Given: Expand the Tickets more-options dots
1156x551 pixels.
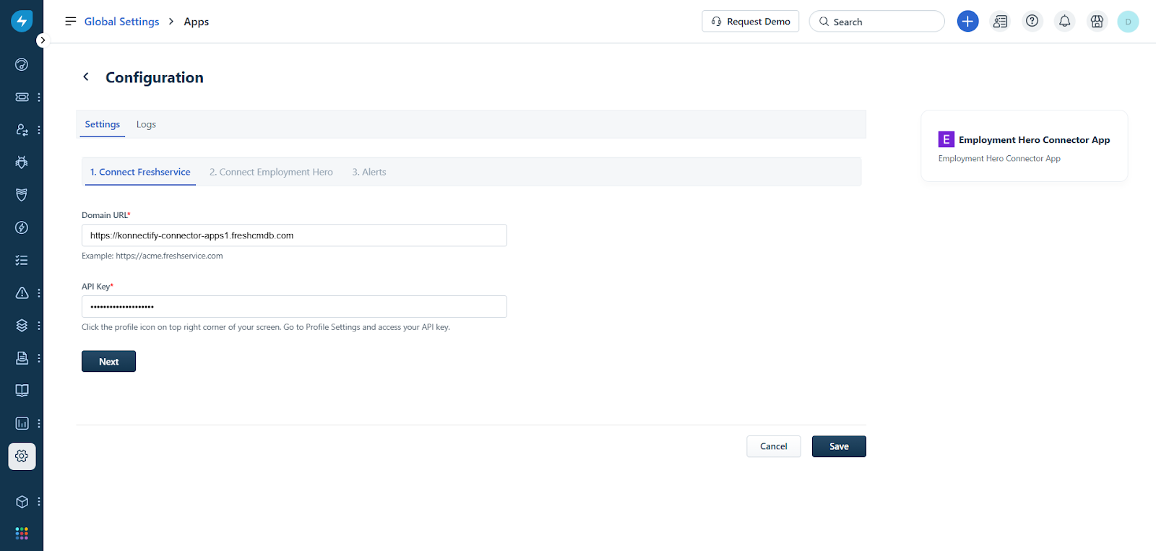Looking at the screenshot, I should (x=39, y=97).
